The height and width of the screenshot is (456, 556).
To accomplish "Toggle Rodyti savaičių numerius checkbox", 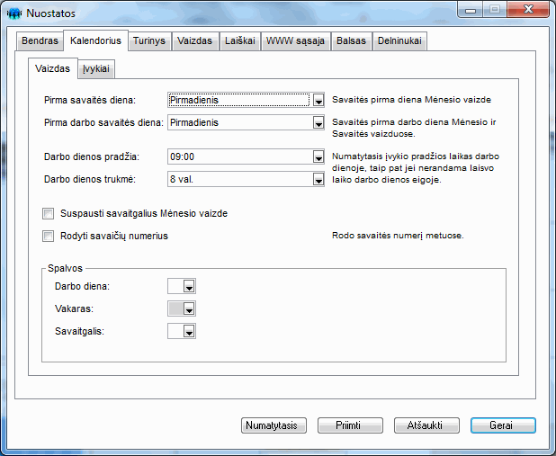I will click(49, 237).
